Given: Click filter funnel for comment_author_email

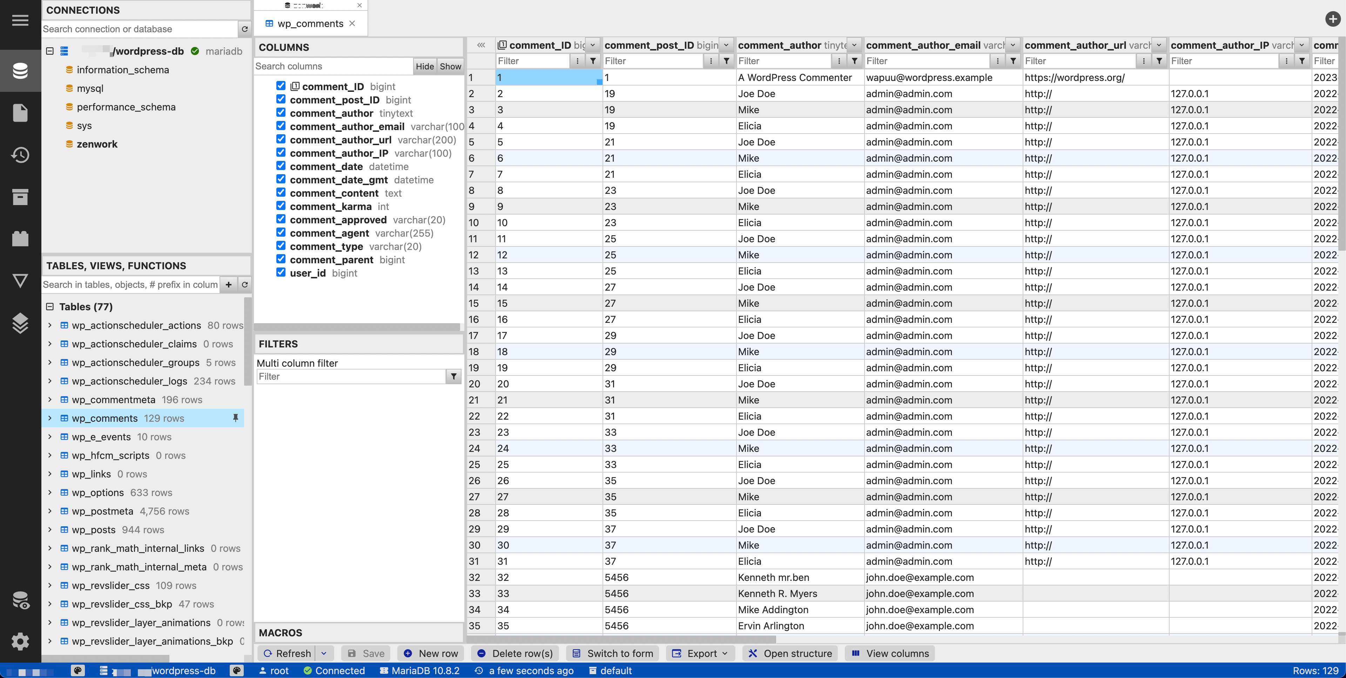Looking at the screenshot, I should tap(1013, 61).
